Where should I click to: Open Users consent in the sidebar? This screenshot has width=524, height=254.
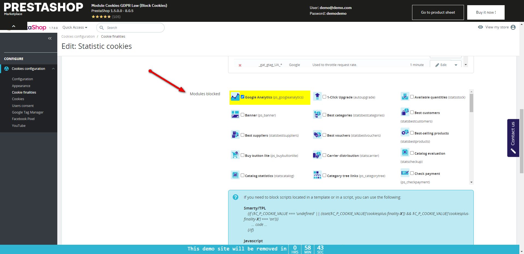(x=23, y=106)
